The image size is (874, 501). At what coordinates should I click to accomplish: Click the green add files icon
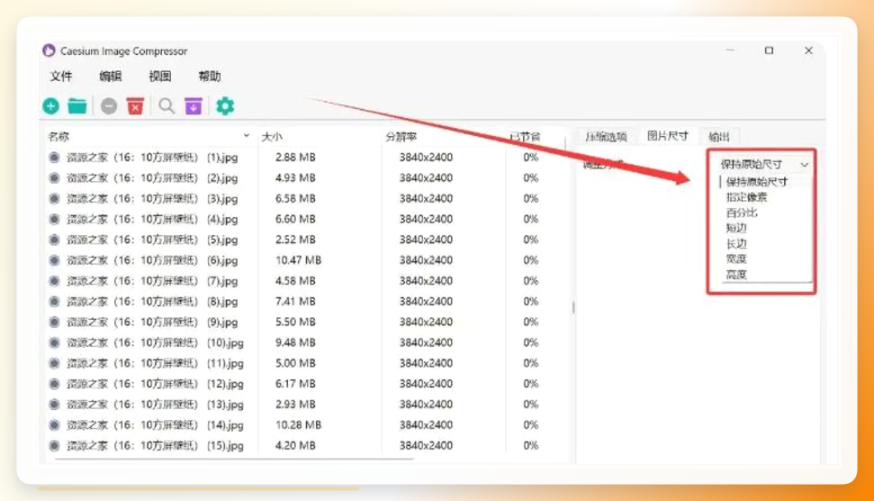pos(50,106)
